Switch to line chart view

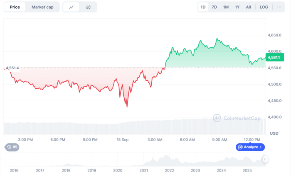72,7
